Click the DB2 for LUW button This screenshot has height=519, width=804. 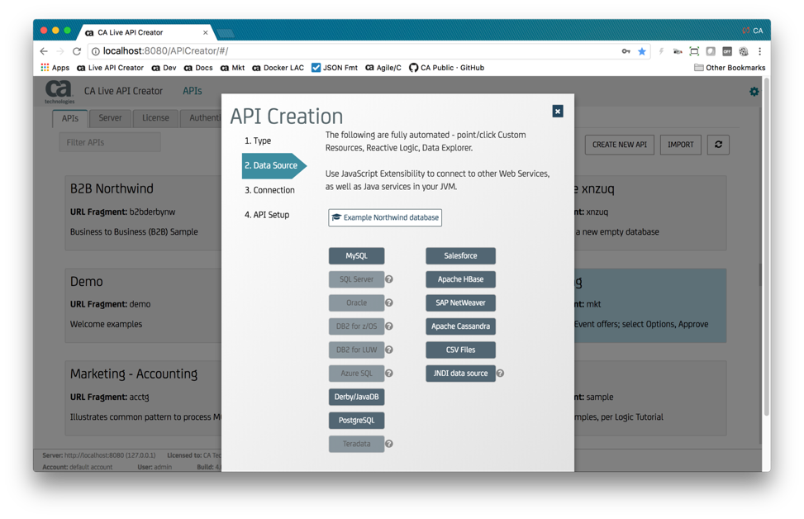(356, 350)
